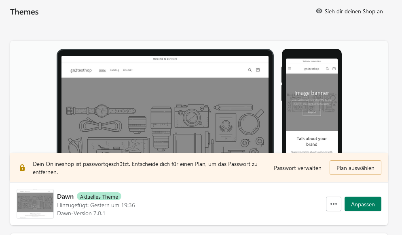
Task: Click the search icon in mobile preview
Action: 328,69
